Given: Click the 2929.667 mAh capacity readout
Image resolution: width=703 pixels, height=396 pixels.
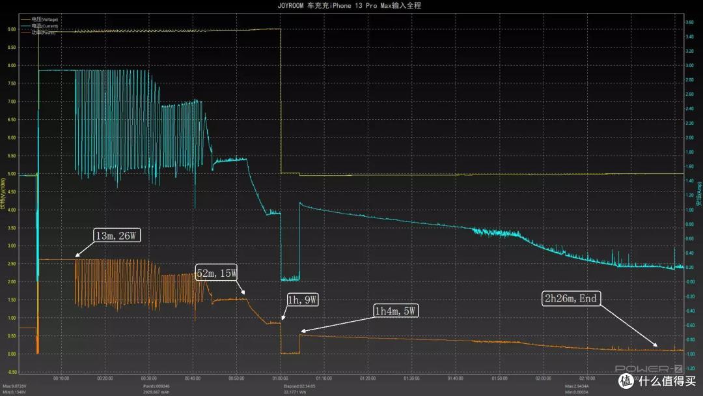Looking at the screenshot, I should (x=156, y=392).
